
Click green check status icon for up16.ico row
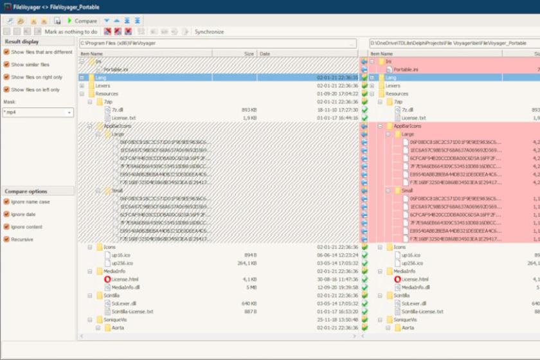point(364,255)
